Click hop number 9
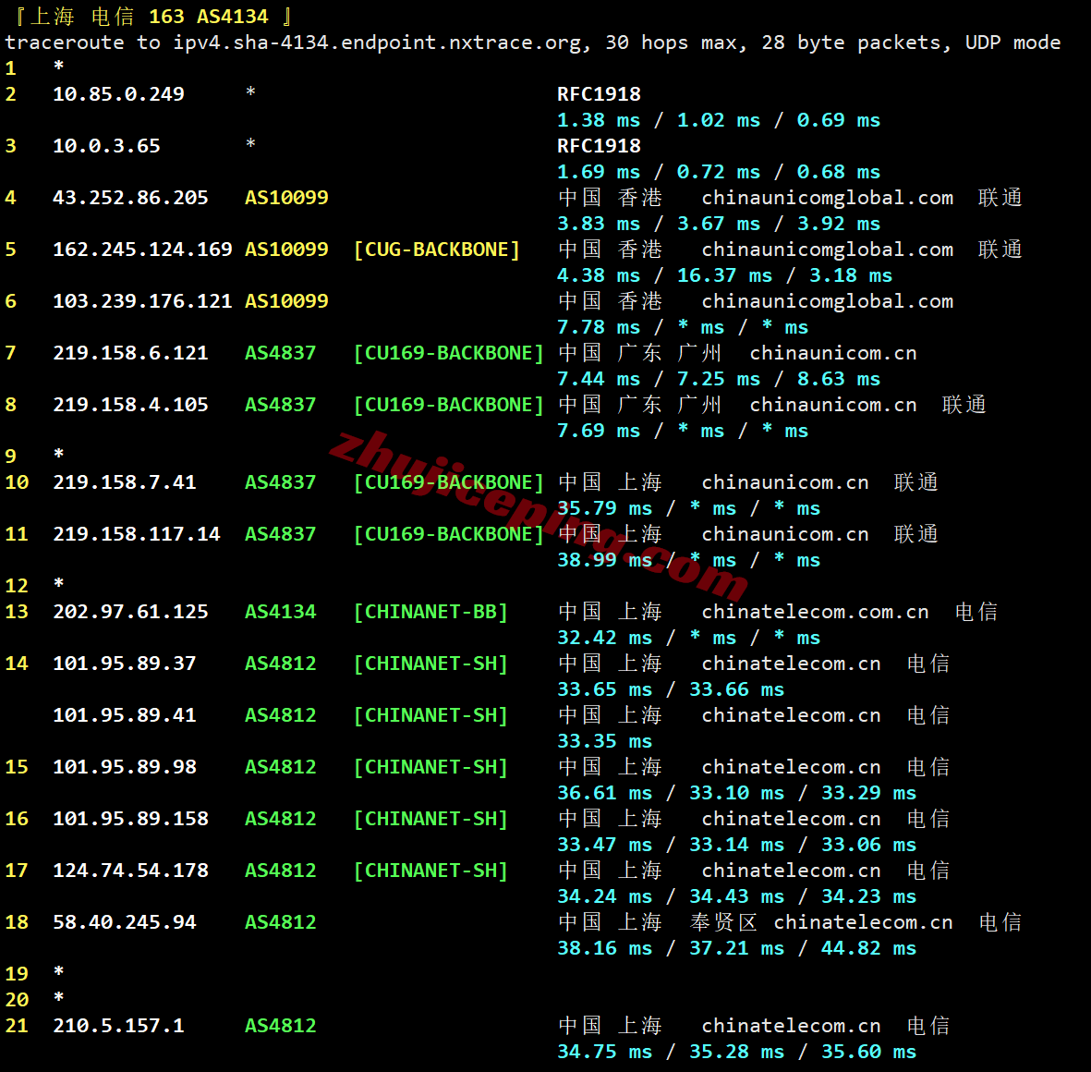Screen dimensions: 1091x1072 tap(10, 456)
